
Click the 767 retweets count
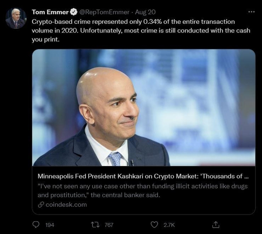point(108,225)
